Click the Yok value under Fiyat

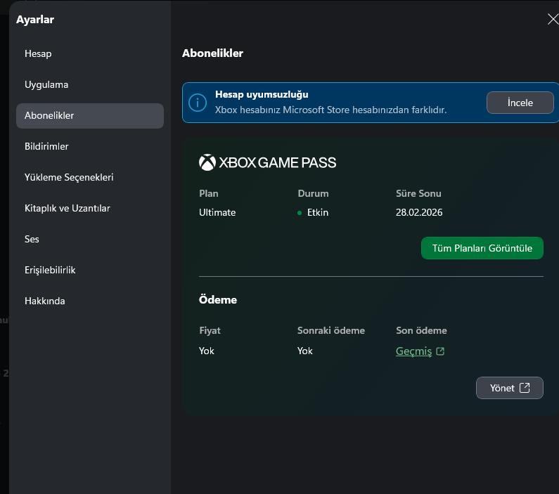(x=207, y=351)
